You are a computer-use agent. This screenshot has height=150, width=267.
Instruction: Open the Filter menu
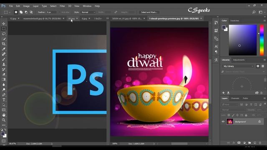pos(62,6)
